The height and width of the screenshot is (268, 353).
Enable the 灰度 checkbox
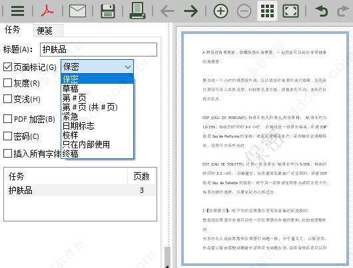7,82
